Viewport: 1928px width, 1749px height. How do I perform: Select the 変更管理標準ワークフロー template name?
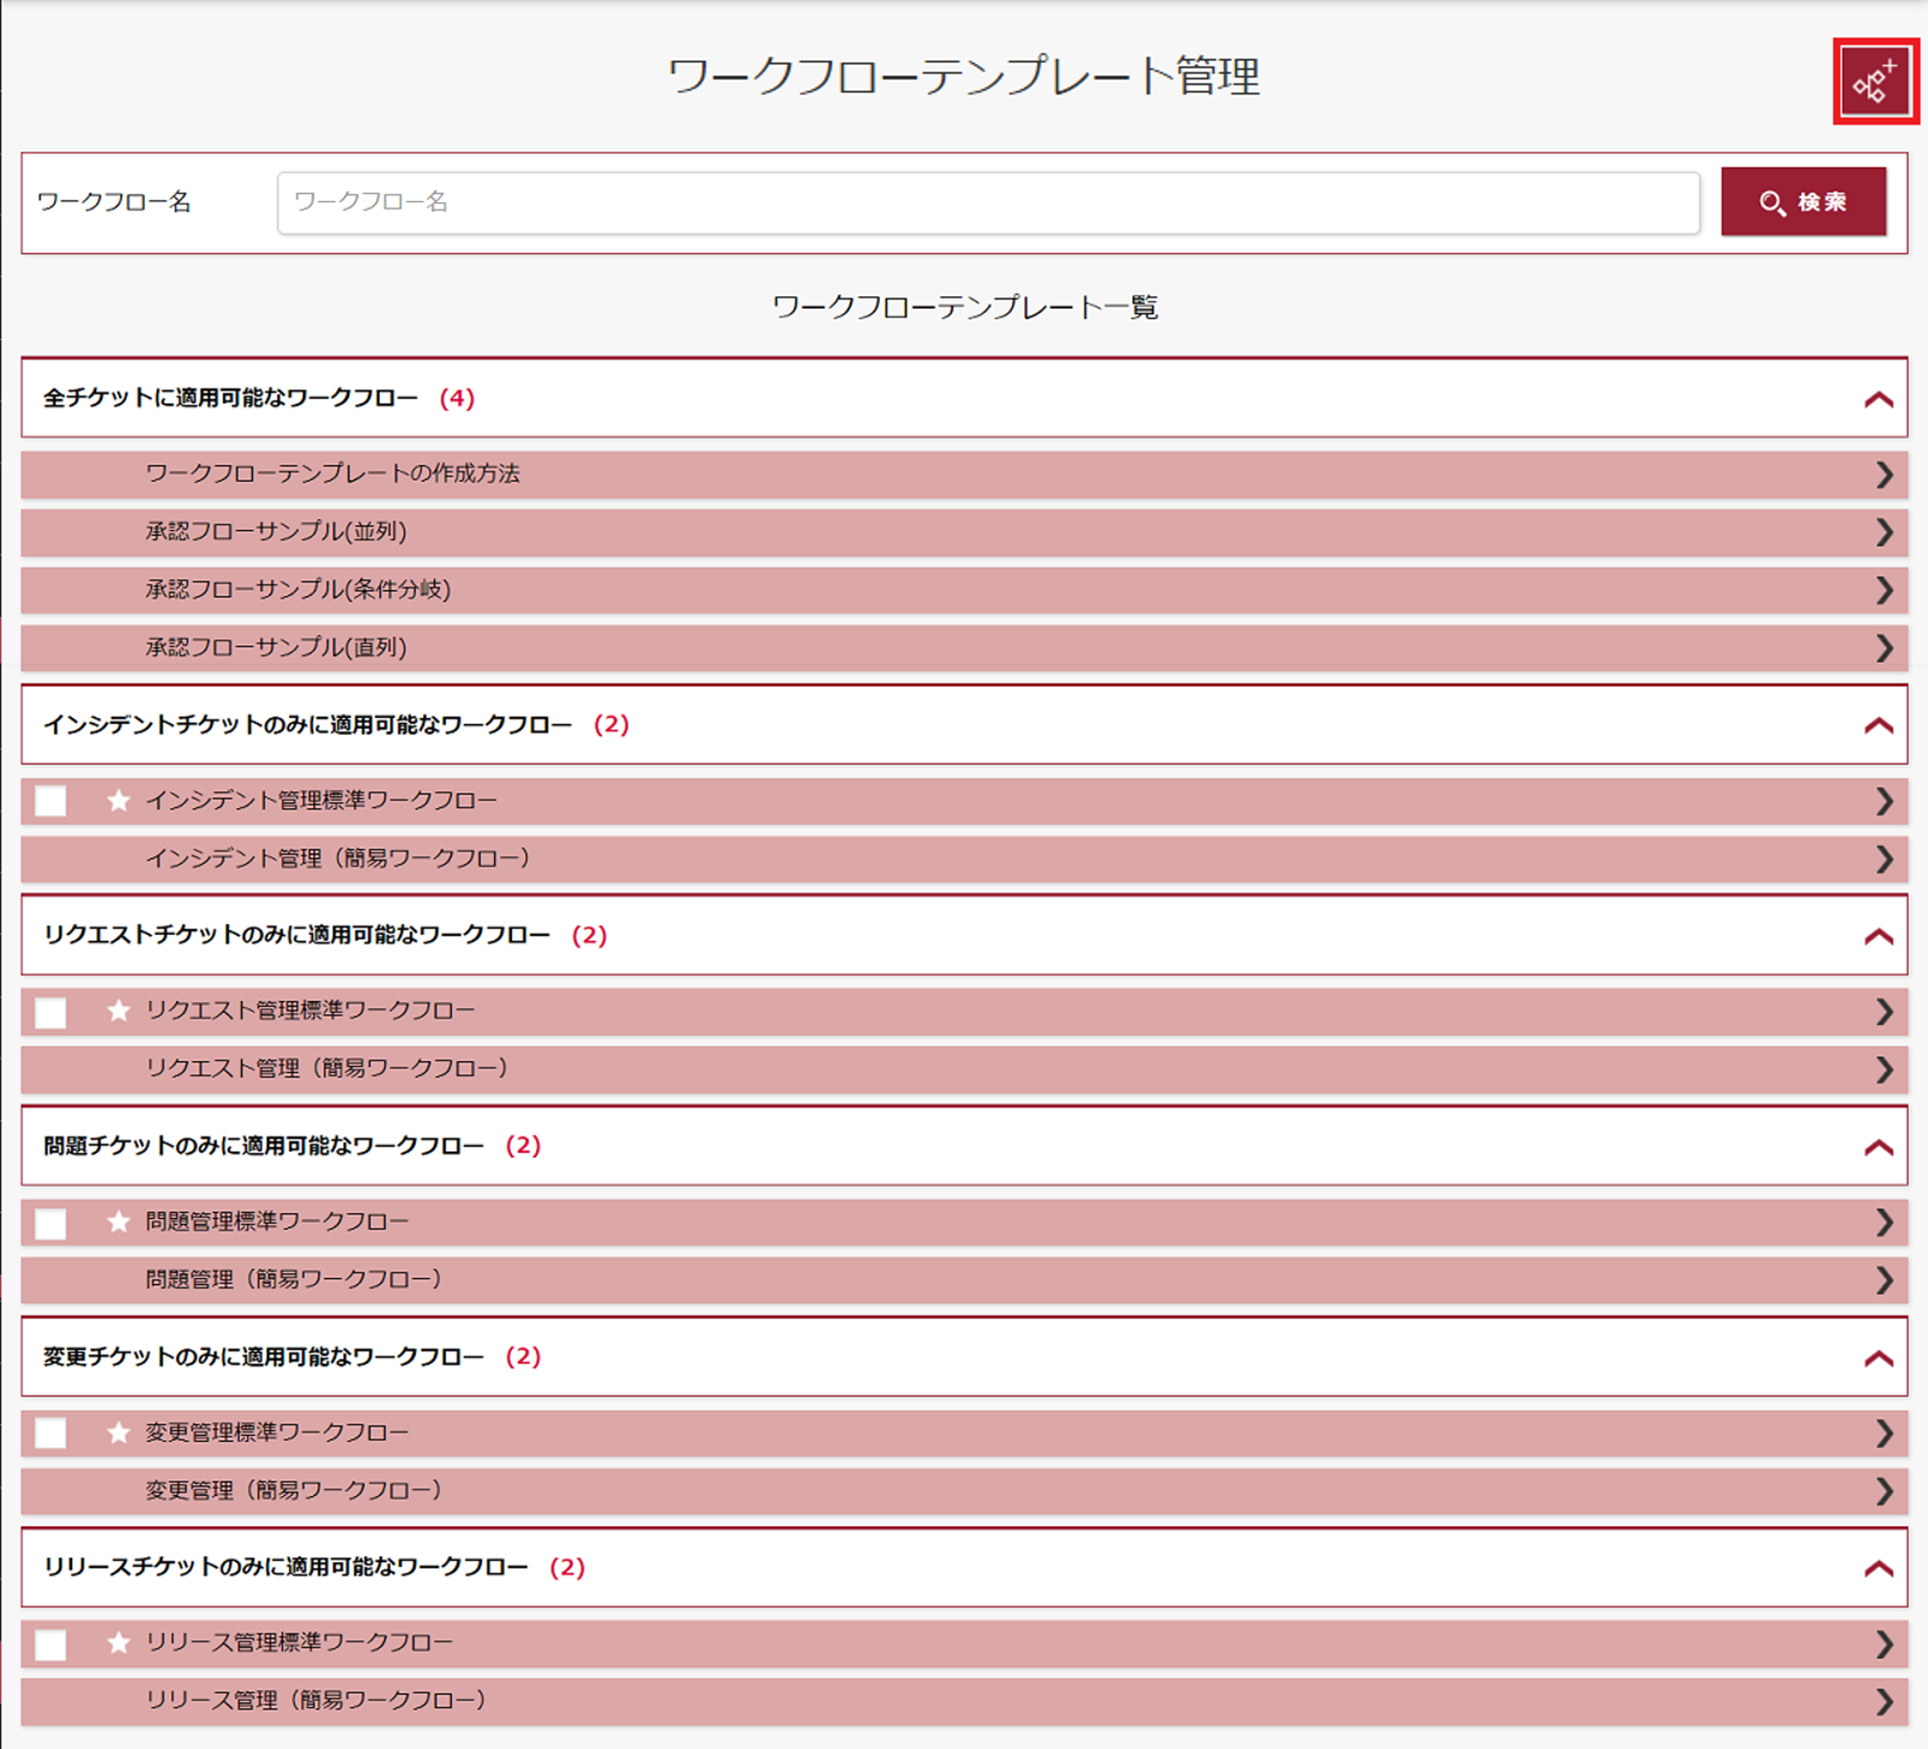click(x=277, y=1431)
